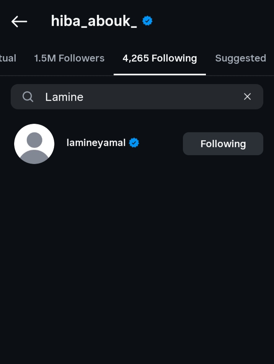The image size is (274, 364).
Task: Switch to the 1.5M Followers tab
Action: pyautogui.click(x=69, y=58)
